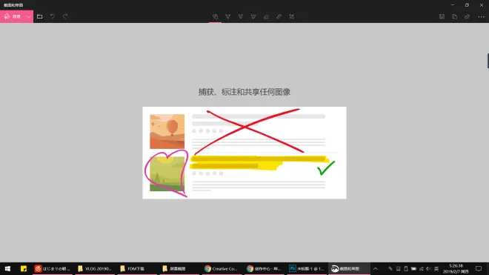Undo the last action
Screen dimensions: 489x275
[x=53, y=16]
